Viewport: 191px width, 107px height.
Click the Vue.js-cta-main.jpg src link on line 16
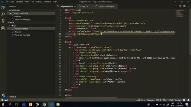94,50
